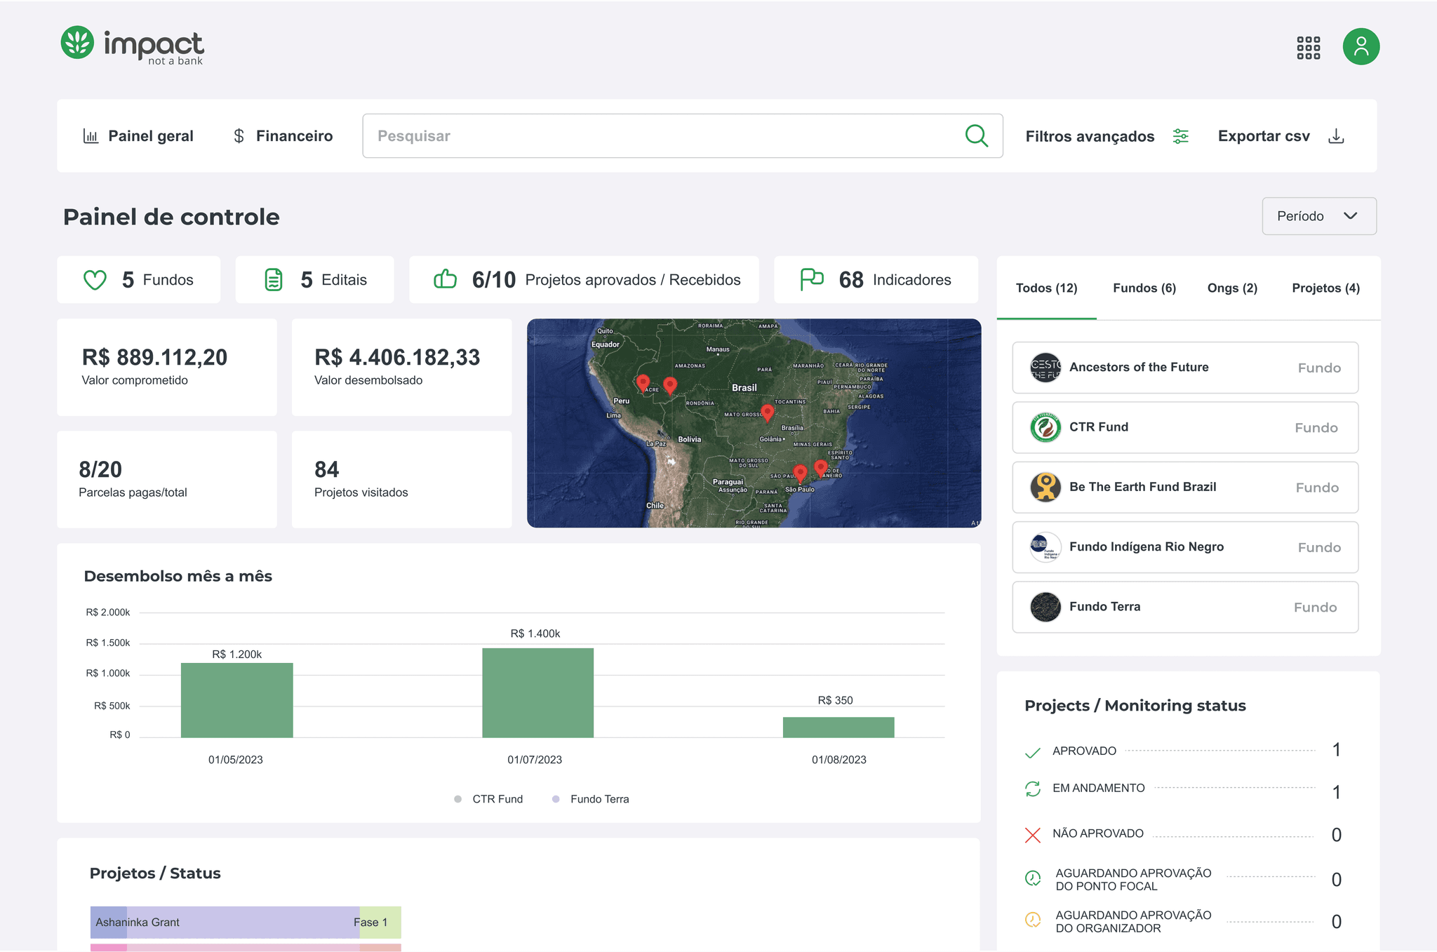The image size is (1437, 952).
Task: Open the Painel geral view
Action: pyautogui.click(x=138, y=136)
